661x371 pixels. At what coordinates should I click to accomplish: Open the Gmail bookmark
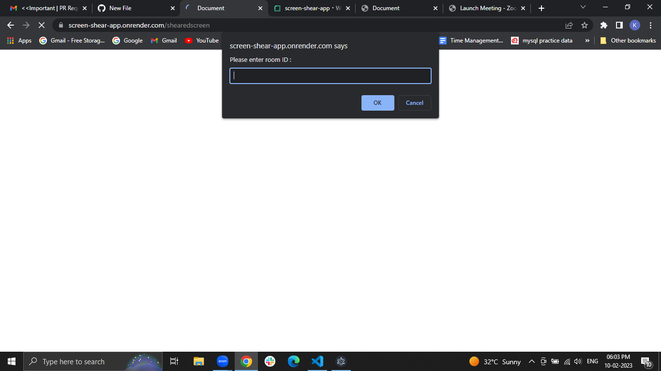(164, 41)
